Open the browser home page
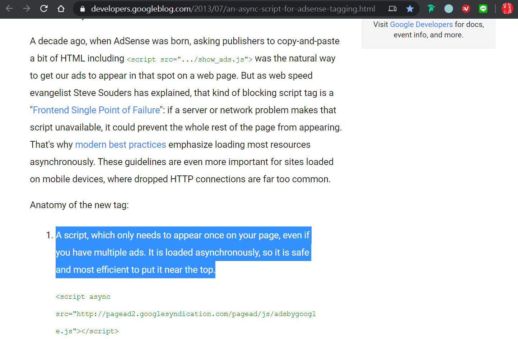 (61, 9)
